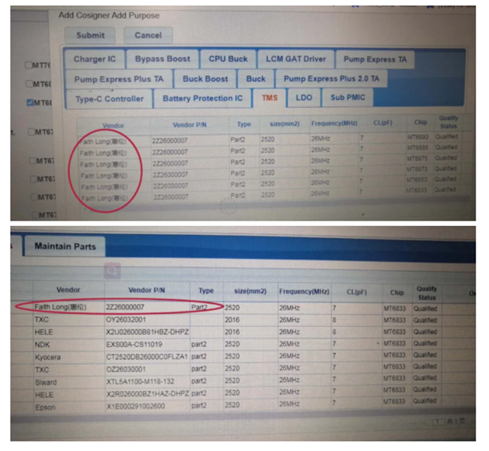489x451 pixels.
Task: Click size(mm2) header in Maintain Parts
Action: 250,291
